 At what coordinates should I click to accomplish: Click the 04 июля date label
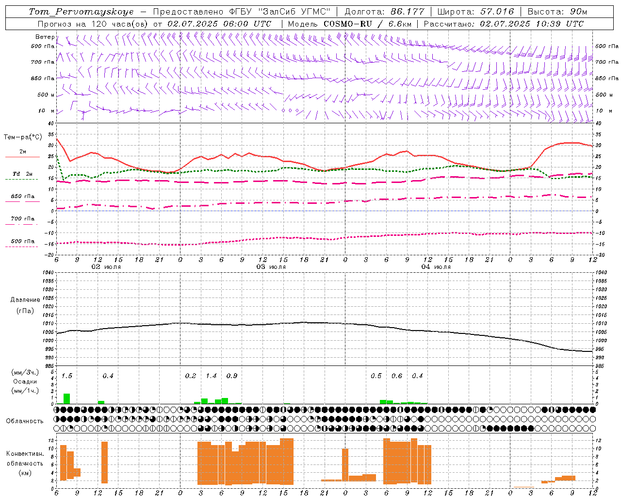tap(436, 267)
